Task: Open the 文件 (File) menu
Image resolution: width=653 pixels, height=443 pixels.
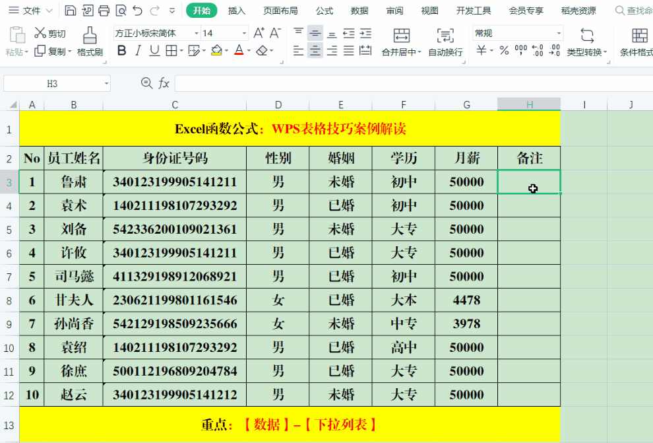Action: (x=26, y=11)
